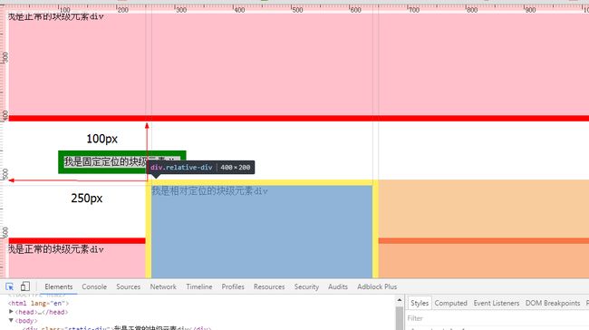Switch to the Network tab
The width and height of the screenshot is (589, 330).
pos(163,286)
